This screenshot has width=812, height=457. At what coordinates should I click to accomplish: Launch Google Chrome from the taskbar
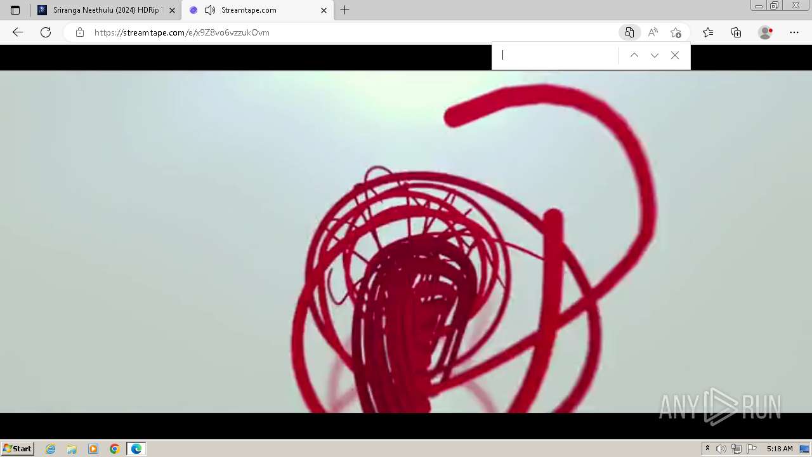point(115,449)
